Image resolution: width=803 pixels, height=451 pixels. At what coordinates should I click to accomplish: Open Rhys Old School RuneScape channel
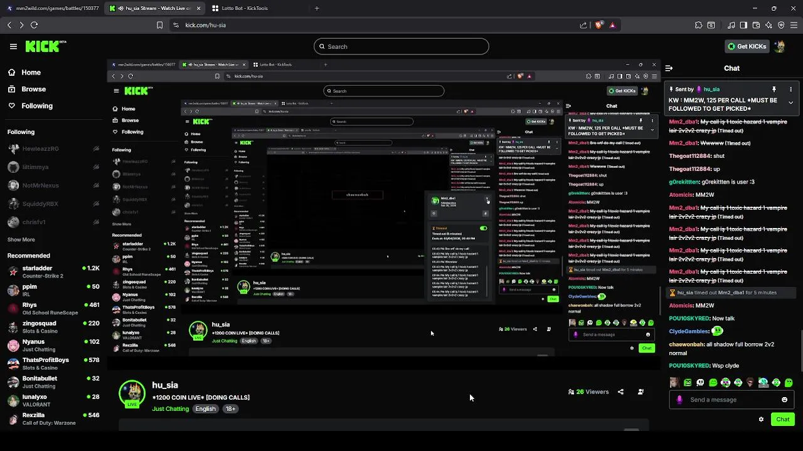53,308
